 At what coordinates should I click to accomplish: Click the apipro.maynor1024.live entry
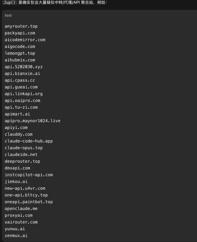32,121
